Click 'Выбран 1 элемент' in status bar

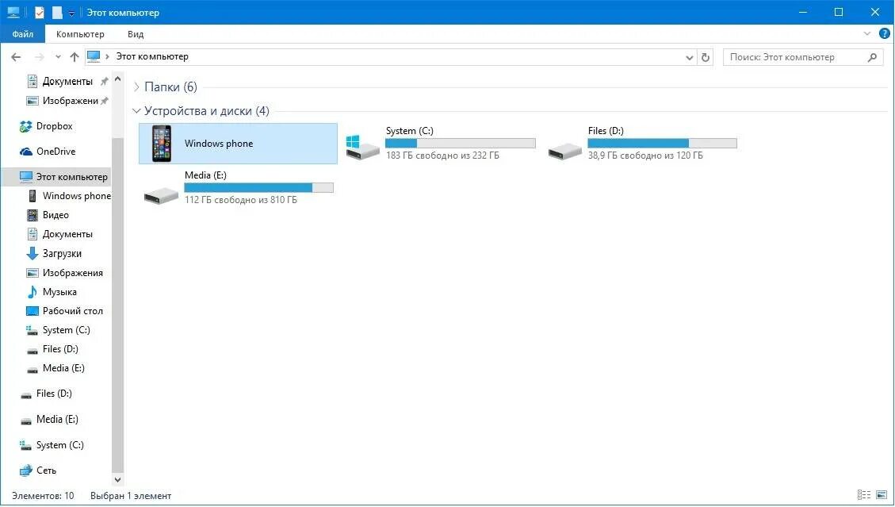pos(131,496)
